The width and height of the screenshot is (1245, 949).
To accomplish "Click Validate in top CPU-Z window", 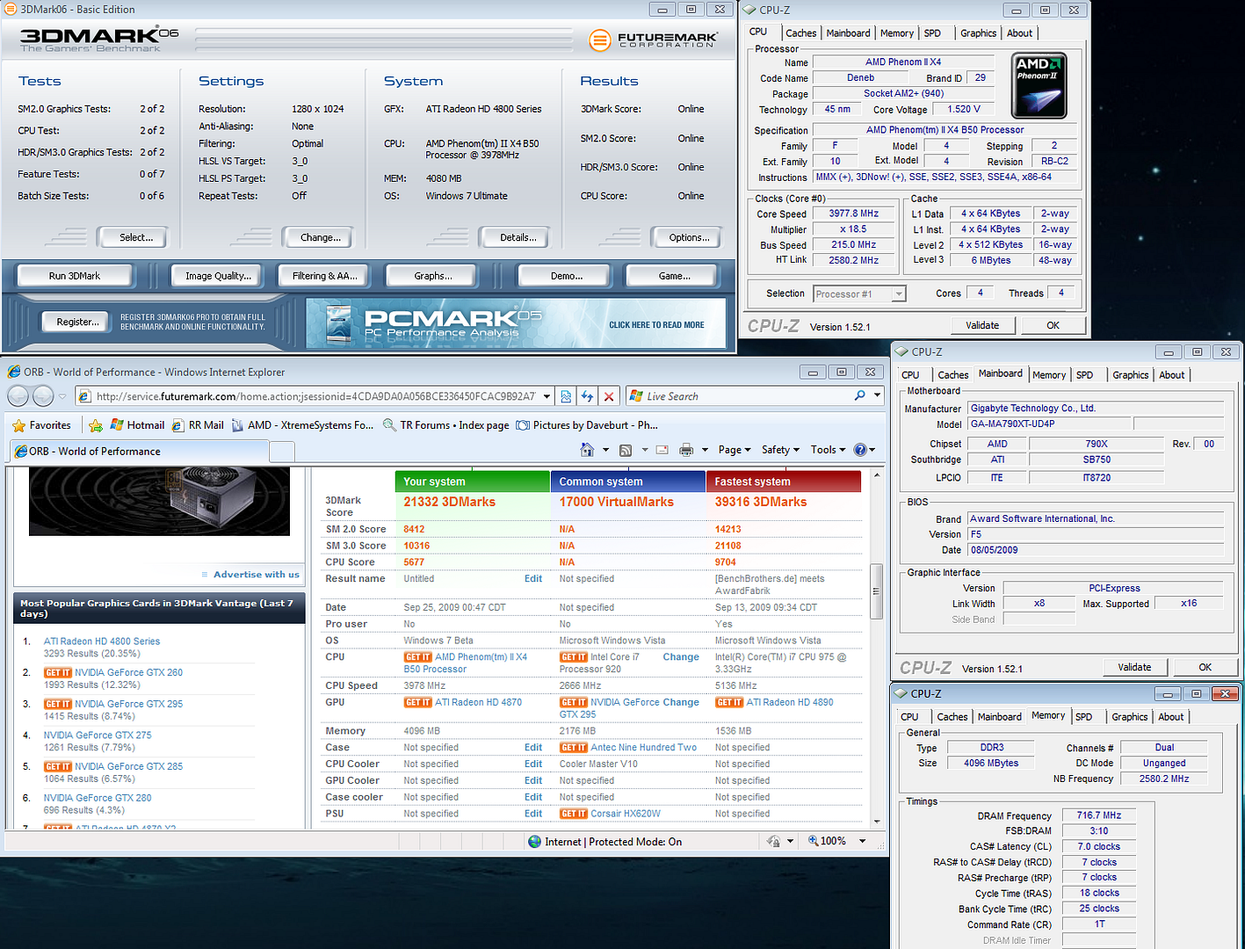I will pyautogui.click(x=982, y=325).
